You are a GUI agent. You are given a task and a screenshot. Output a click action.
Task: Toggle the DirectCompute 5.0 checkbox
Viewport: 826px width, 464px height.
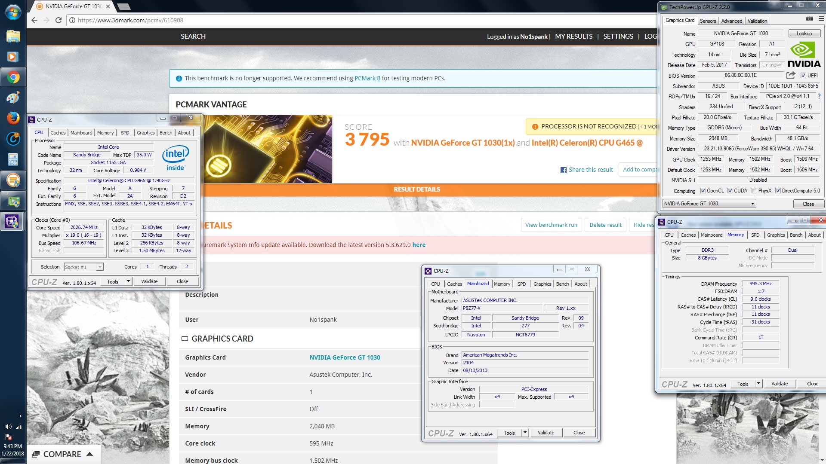(x=778, y=191)
